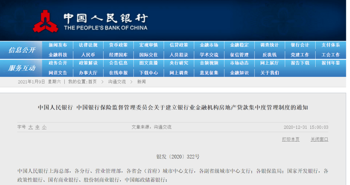Open 市场动态 section

[x=239, y=63]
